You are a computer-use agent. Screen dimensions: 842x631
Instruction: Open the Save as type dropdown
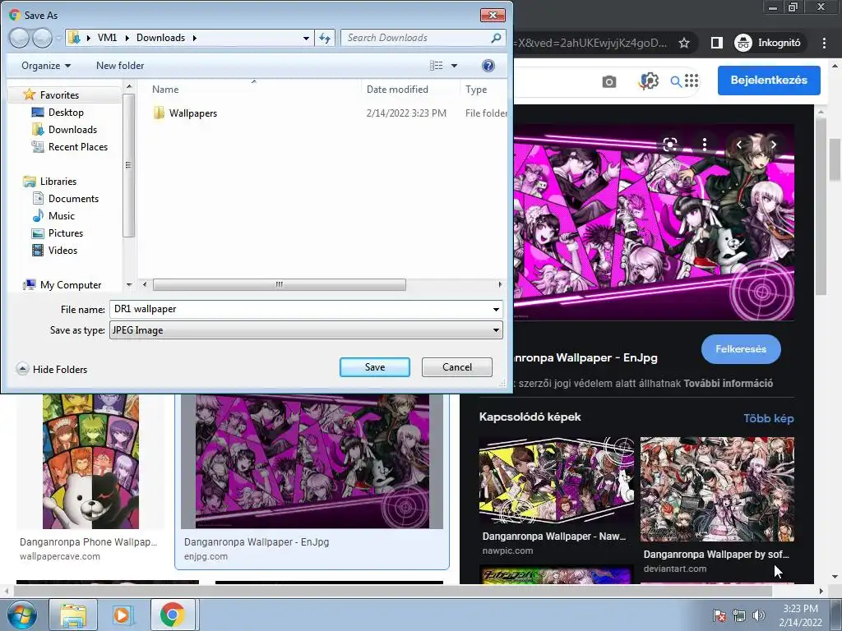tap(306, 330)
